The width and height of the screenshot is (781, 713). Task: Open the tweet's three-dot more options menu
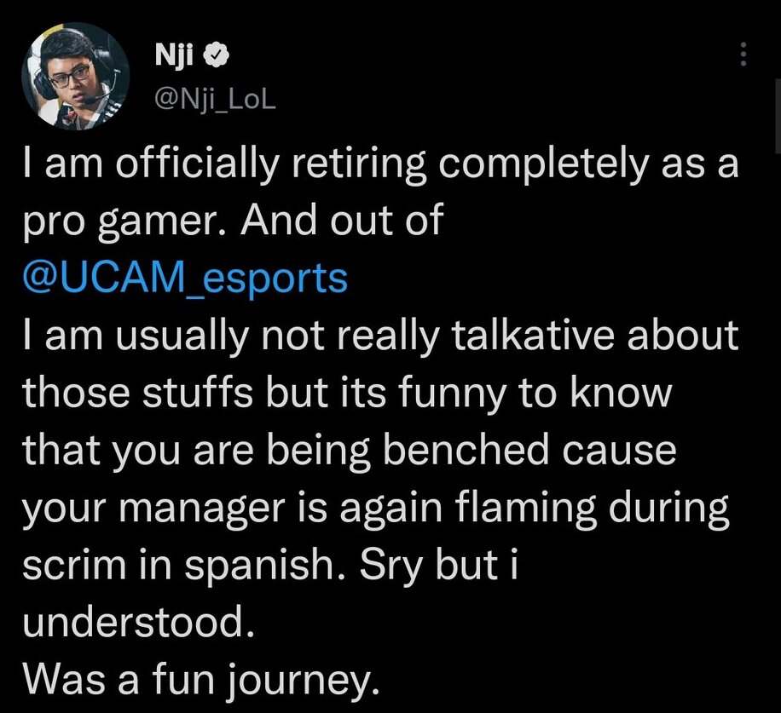pyautogui.click(x=743, y=54)
